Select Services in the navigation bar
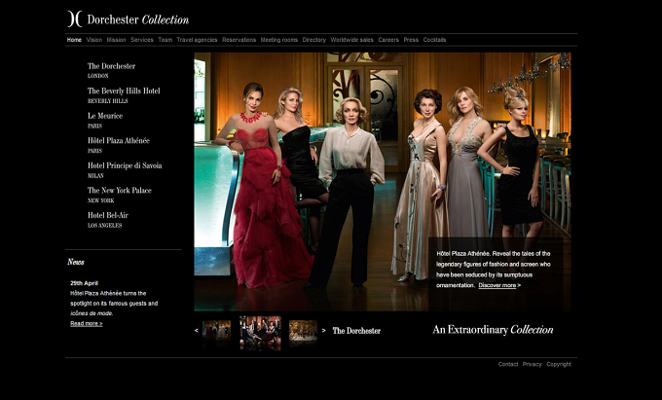Image resolution: width=662 pixels, height=400 pixels. (142, 40)
